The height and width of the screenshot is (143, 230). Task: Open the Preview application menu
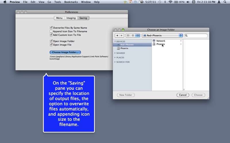[15, 2]
